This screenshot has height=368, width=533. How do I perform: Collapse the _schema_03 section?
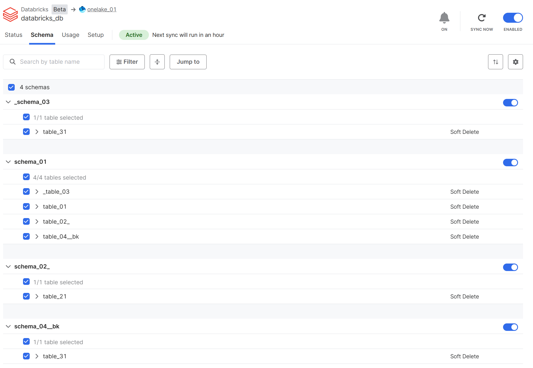pyautogui.click(x=8, y=102)
